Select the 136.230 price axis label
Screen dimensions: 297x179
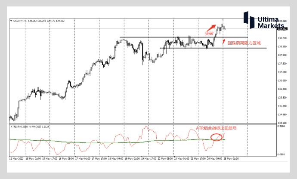click(x=282, y=89)
